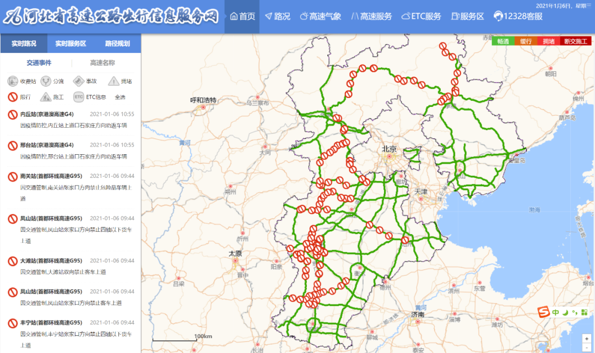The width and height of the screenshot is (595, 353).
Task: Select the 高速名称 sub-tab
Action: pyautogui.click(x=102, y=63)
